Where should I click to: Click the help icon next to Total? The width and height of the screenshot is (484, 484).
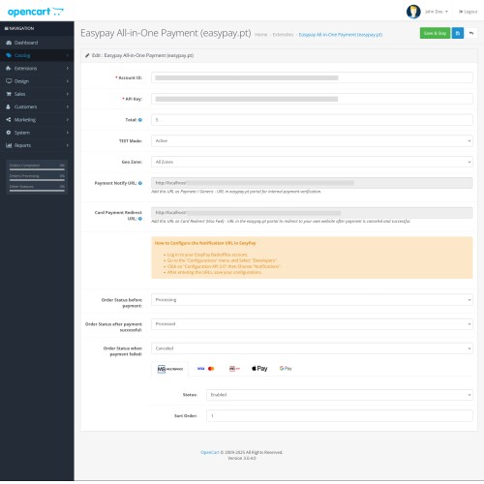tap(140, 120)
